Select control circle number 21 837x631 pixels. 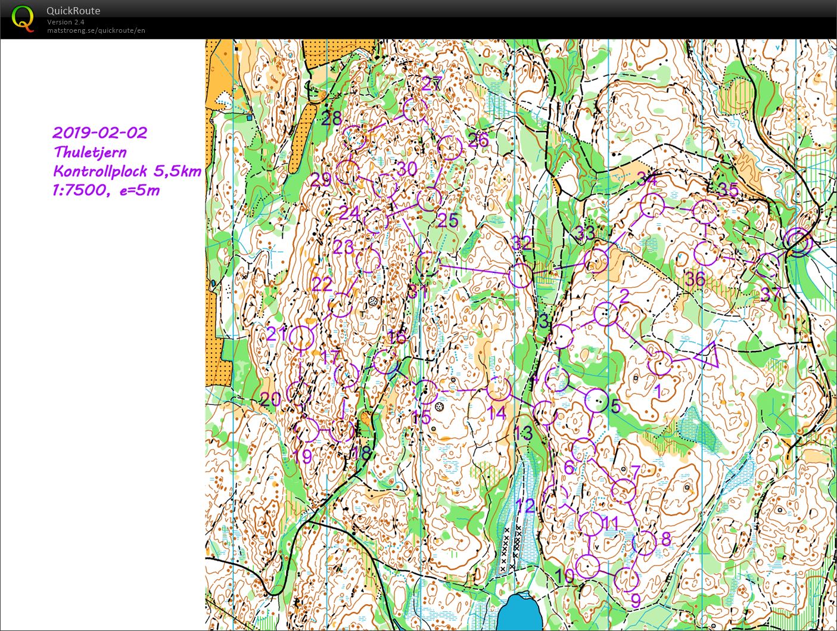(x=302, y=338)
